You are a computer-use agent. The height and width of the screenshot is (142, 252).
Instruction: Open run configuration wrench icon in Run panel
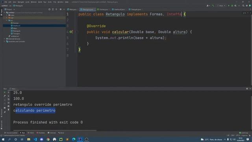(x=5, y=96)
